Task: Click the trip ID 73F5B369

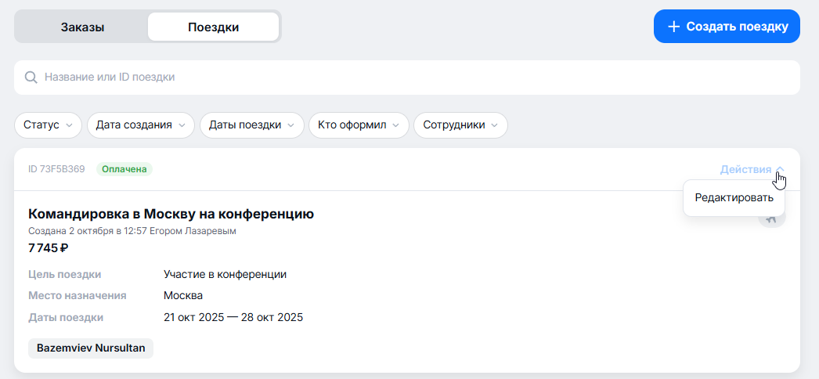Action: (x=56, y=169)
